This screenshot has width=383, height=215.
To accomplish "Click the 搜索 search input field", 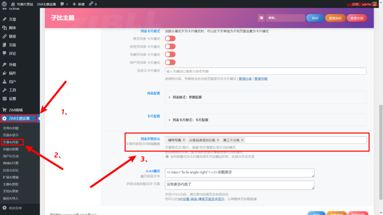I will pos(285,18).
